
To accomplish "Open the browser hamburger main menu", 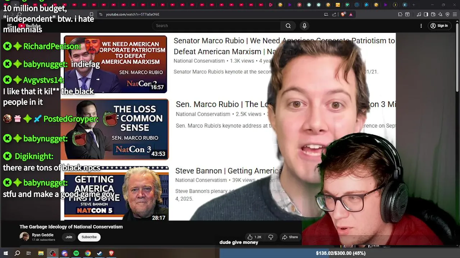I will pos(455,14).
